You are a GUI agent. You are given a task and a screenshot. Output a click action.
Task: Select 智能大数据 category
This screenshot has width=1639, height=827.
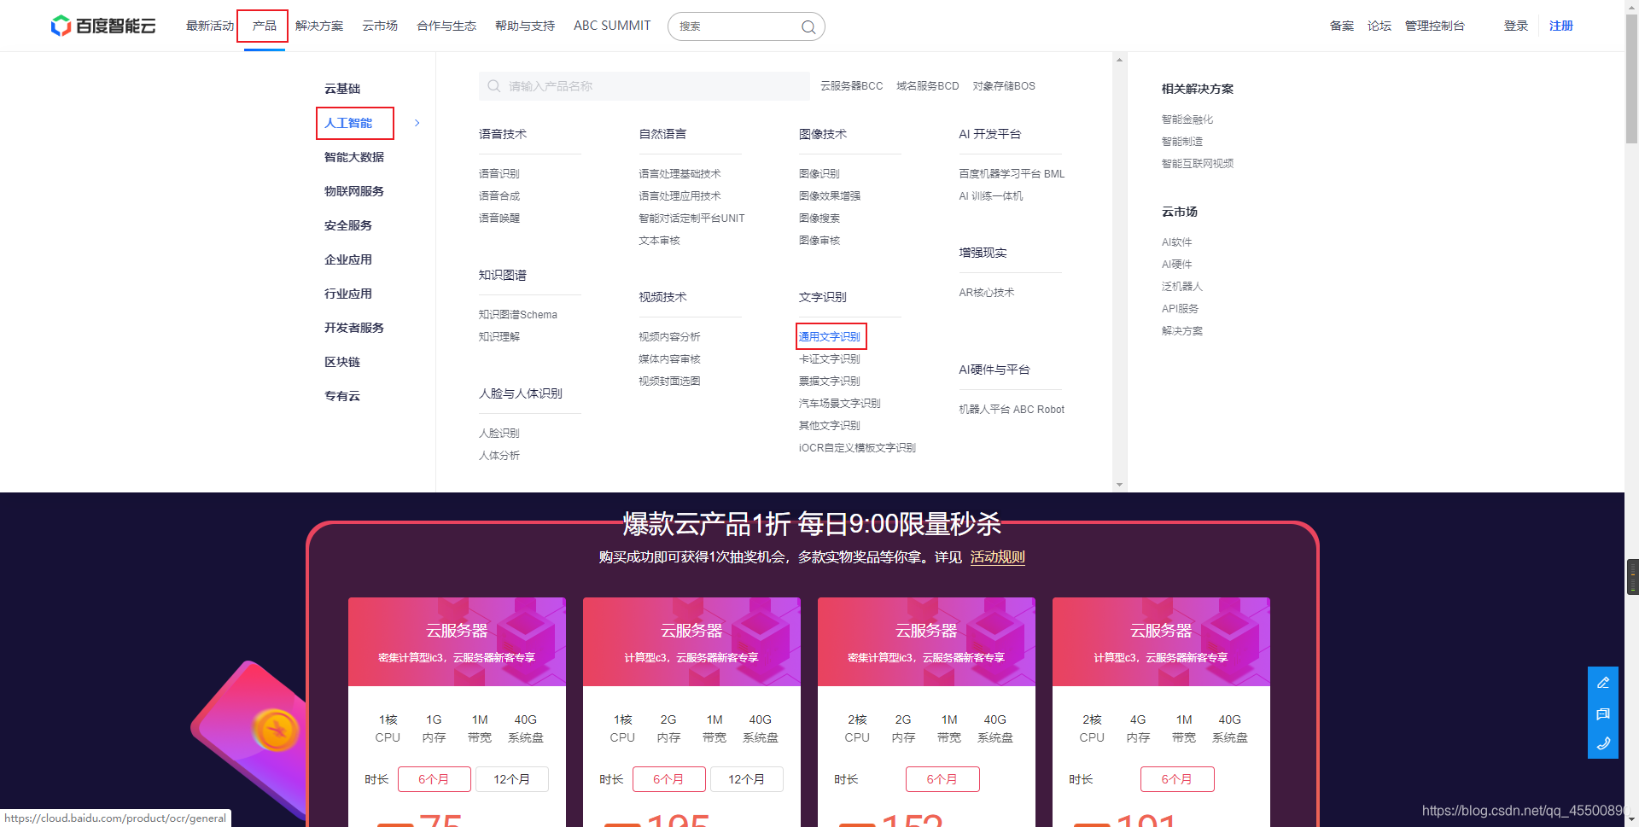(354, 157)
